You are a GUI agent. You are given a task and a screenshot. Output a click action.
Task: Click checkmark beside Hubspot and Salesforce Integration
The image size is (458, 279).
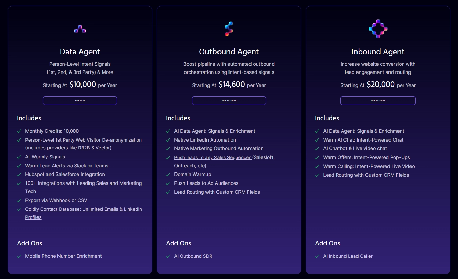pyautogui.click(x=19, y=174)
